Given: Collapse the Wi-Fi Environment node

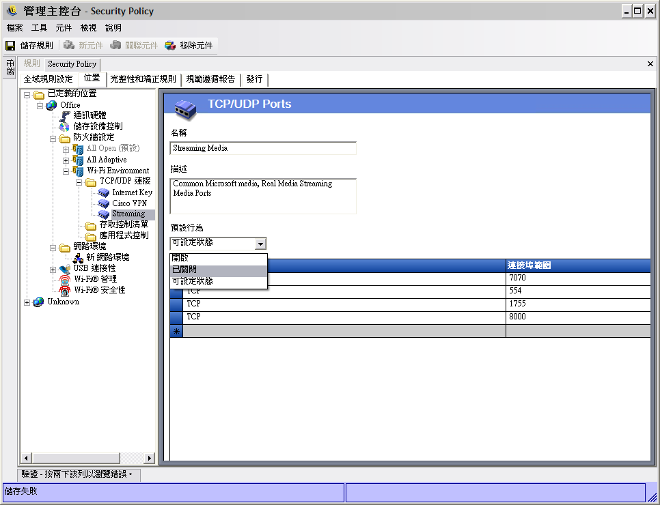Looking at the screenshot, I should click(x=66, y=171).
